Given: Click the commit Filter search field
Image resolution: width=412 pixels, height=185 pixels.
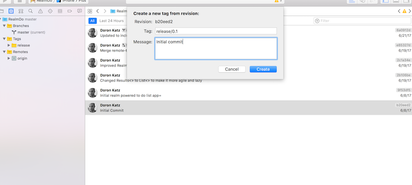Looking at the screenshot, I should (x=363, y=21).
